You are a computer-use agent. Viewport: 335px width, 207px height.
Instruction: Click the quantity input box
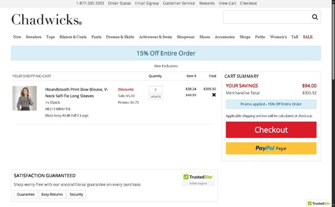[155, 89]
